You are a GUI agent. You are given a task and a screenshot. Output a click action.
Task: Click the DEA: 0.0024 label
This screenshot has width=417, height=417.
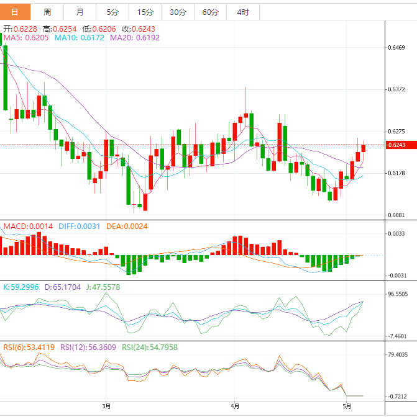click(127, 226)
